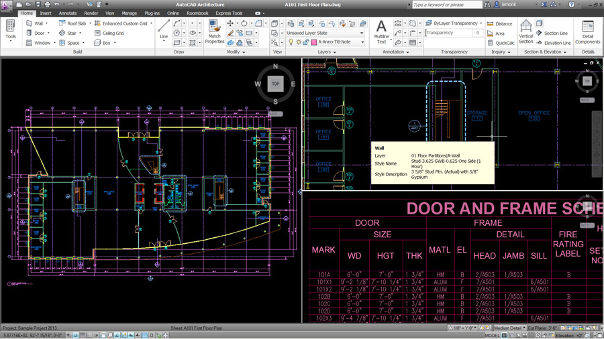Select the Stair tool

68,33
